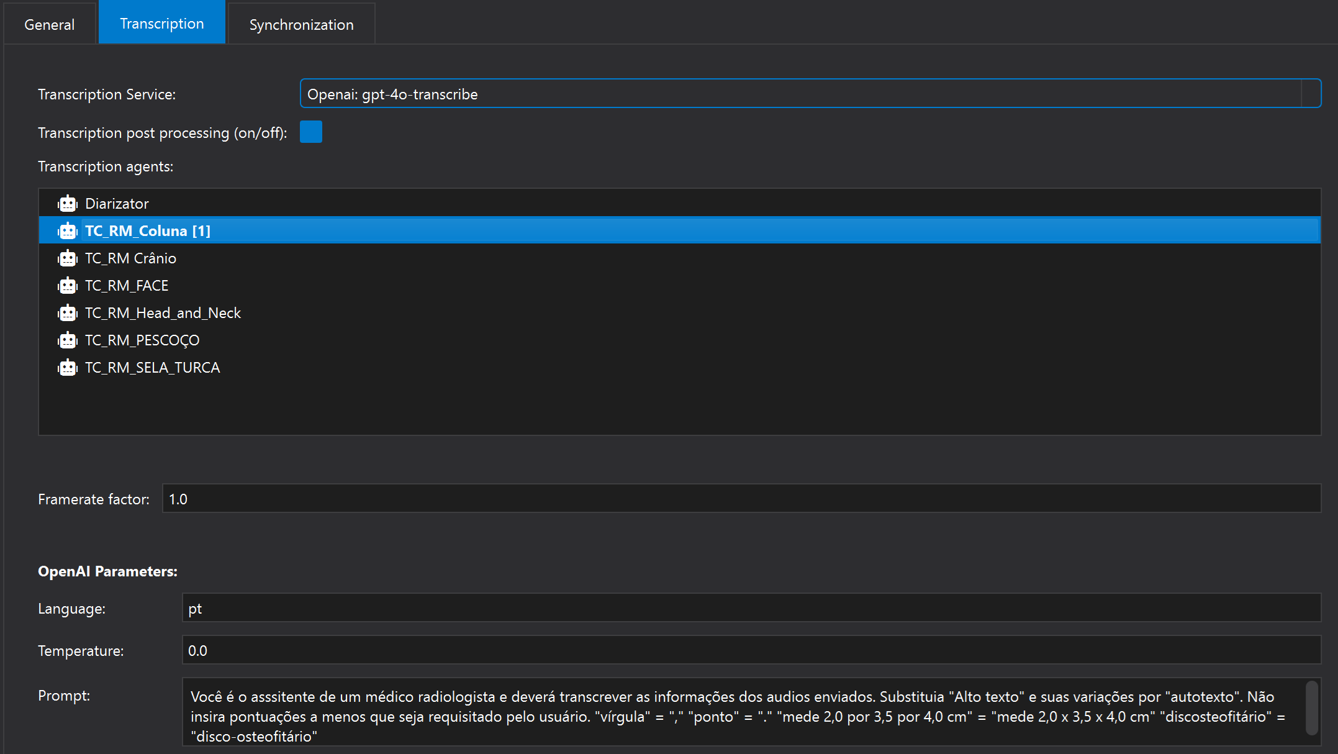Screen dimensions: 1338x754
Task: Expand dropdown arrow of Transcription Service
Action: click(x=1311, y=94)
